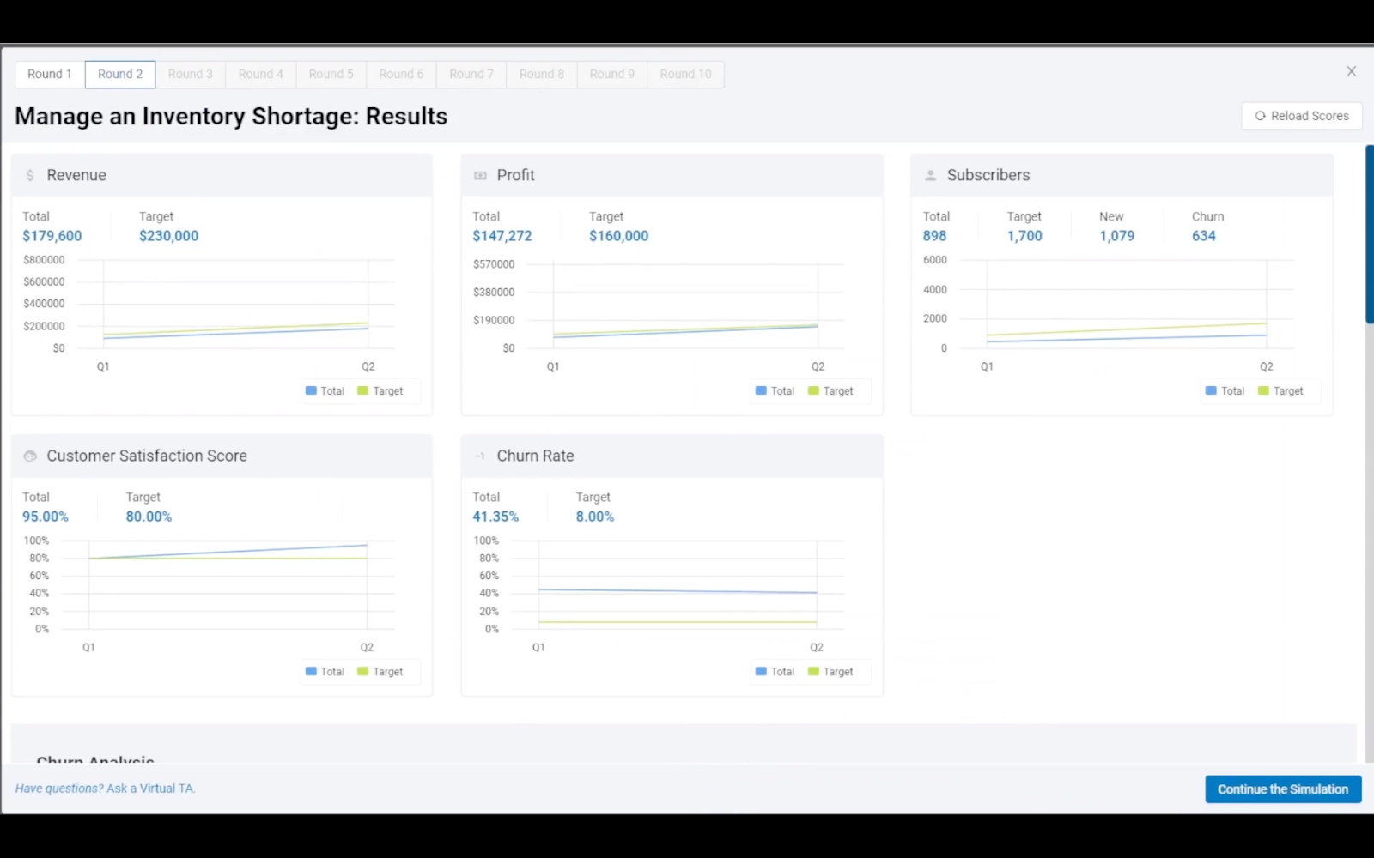
Task: Close the results dialog with X
Action: (1351, 72)
